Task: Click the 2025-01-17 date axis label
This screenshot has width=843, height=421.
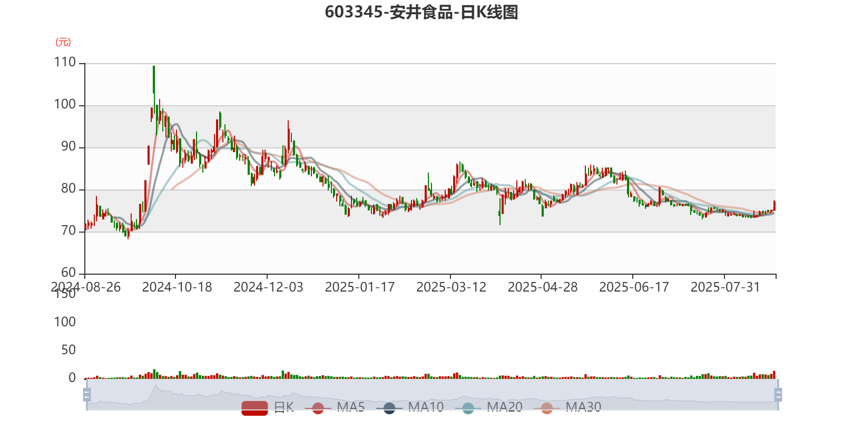Action: [x=360, y=287]
